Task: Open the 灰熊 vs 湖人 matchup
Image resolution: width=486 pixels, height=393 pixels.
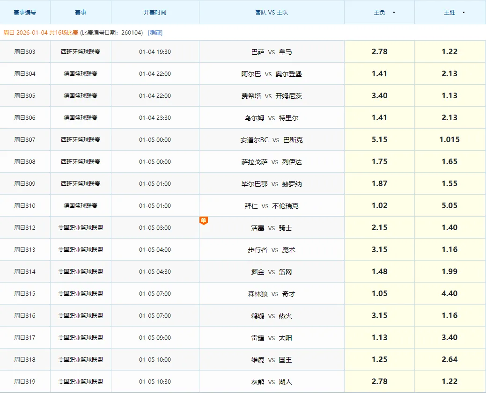Action: 272,382
